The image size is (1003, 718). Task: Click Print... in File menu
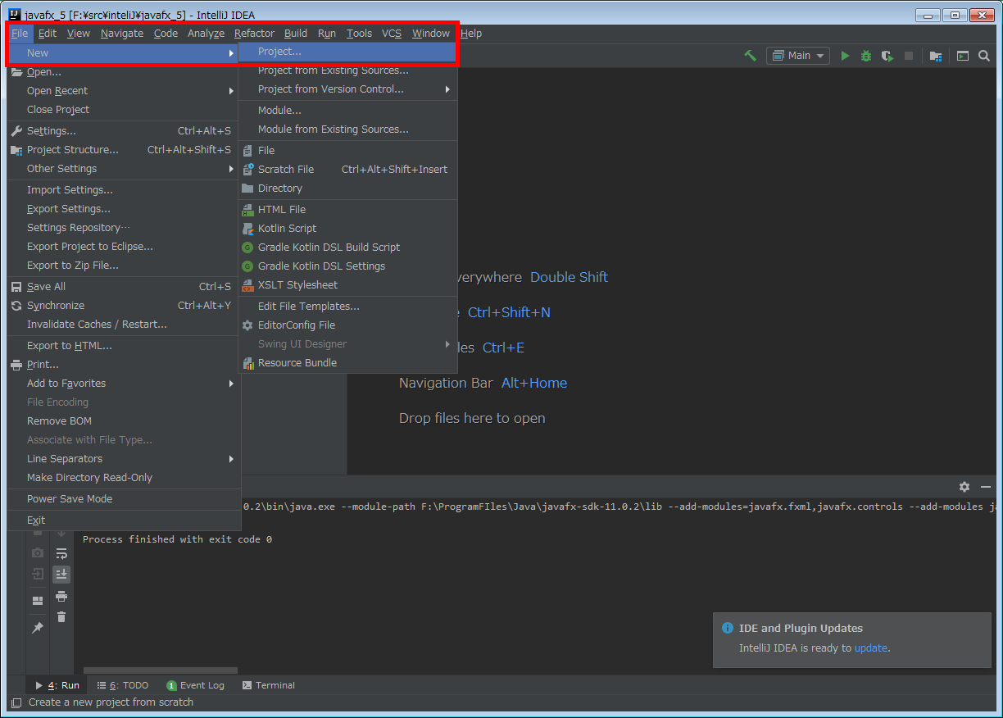pos(124,365)
